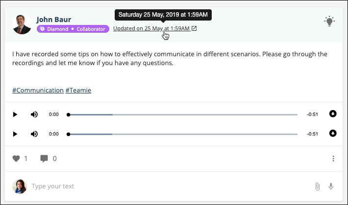Mute the second audio recording's speaker

34,134
